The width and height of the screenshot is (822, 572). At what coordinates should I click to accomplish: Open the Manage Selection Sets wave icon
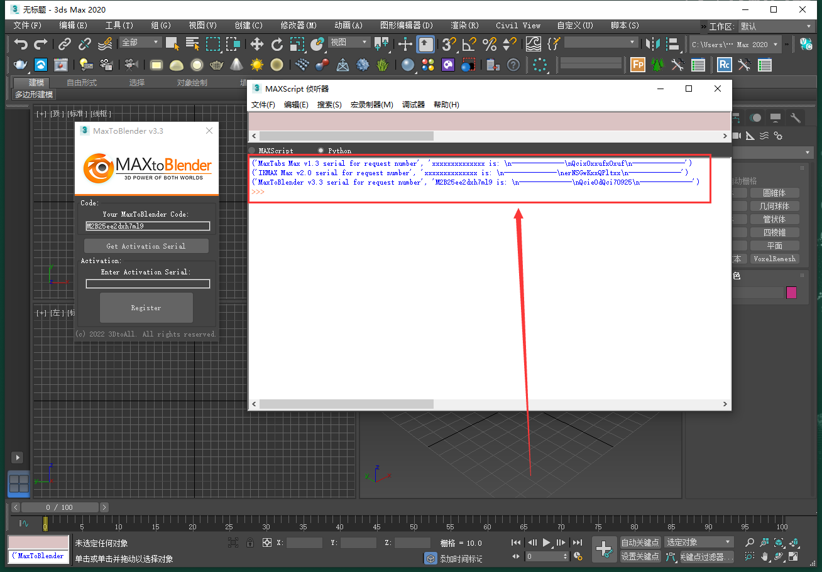[533, 44]
